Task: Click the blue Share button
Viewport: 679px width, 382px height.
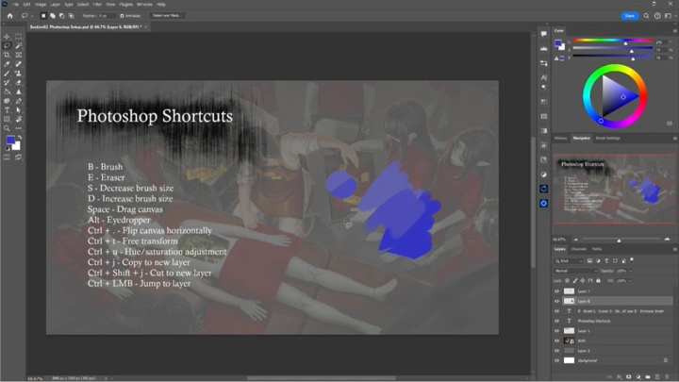Action: click(630, 16)
